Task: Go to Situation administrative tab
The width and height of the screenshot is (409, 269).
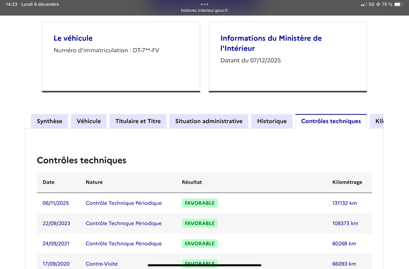Action: [x=209, y=121]
